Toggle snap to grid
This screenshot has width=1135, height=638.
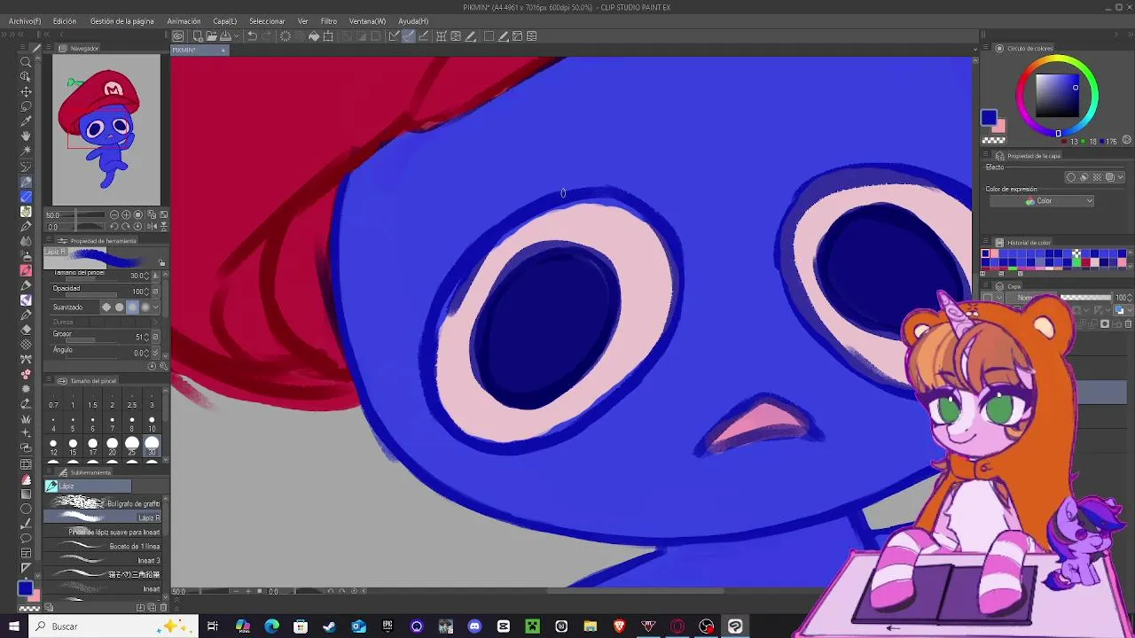pos(423,36)
